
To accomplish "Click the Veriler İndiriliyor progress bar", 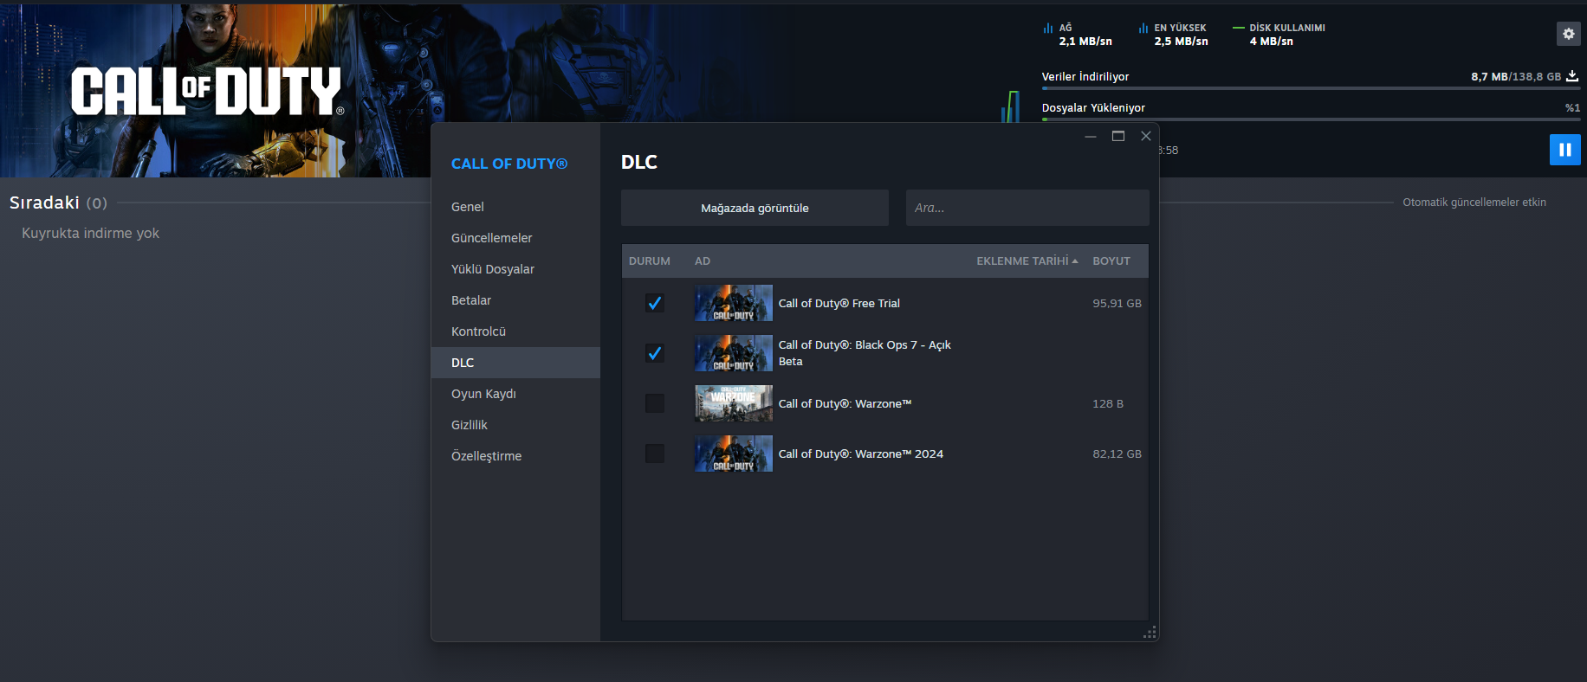I will [1311, 88].
